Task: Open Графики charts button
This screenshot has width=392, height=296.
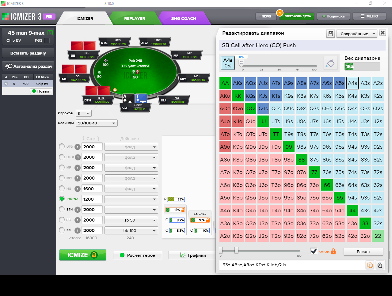Action: (192, 255)
